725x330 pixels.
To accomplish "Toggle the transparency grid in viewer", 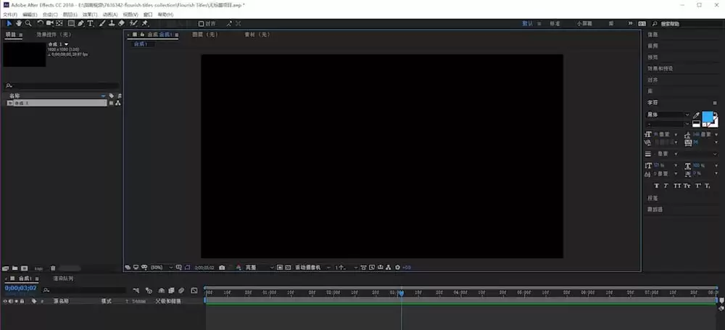I will pyautogui.click(x=288, y=268).
